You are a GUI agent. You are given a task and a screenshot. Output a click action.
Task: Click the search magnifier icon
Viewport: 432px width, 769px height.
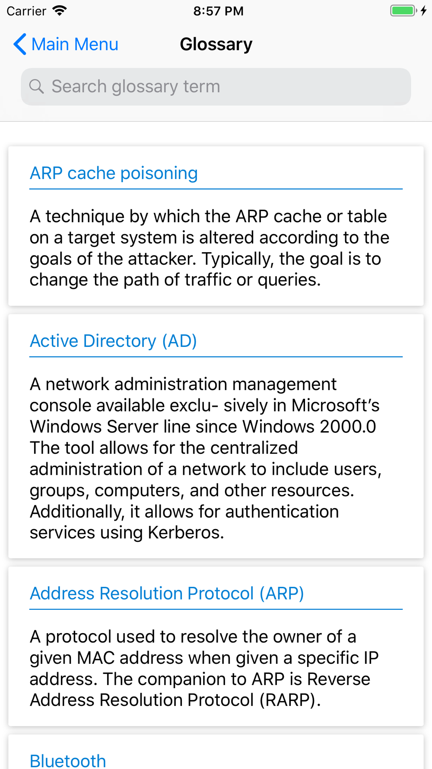pos(36,87)
